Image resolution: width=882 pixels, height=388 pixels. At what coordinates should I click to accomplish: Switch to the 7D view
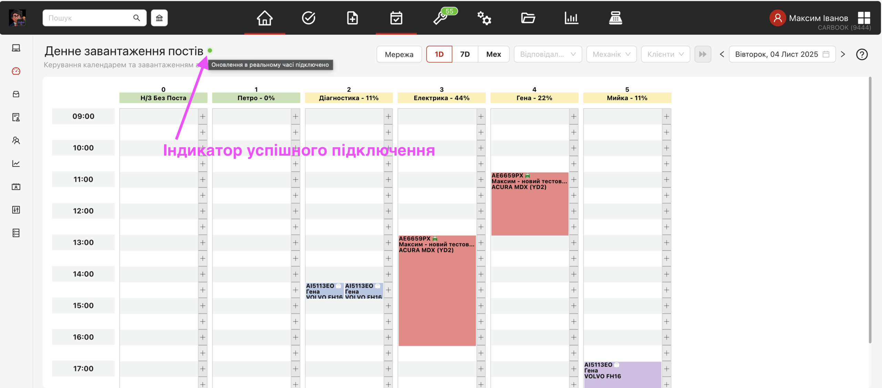click(x=465, y=54)
